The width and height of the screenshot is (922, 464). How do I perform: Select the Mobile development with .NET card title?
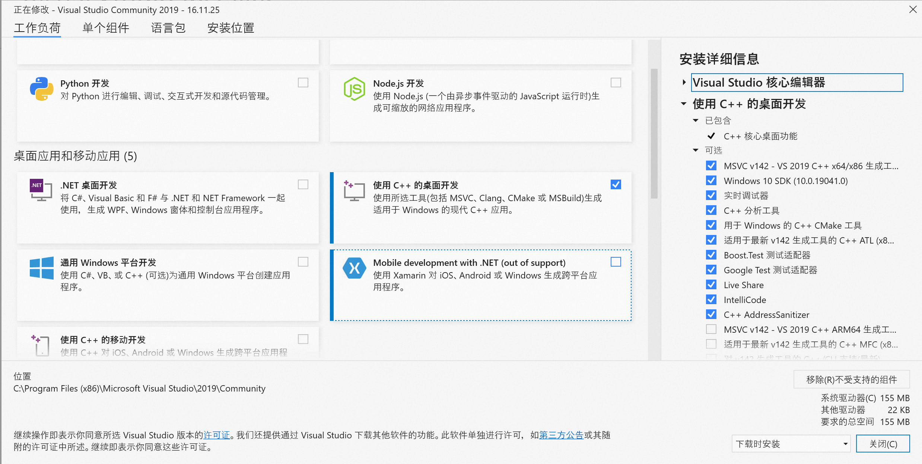pos(469,262)
